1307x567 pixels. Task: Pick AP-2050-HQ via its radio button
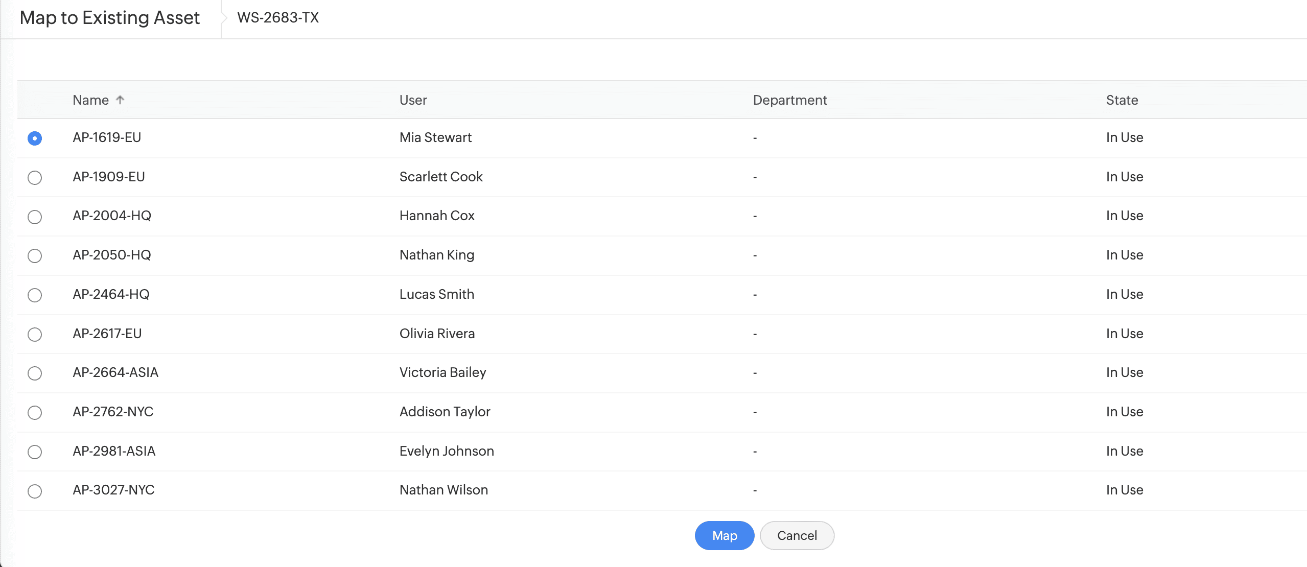tap(35, 256)
